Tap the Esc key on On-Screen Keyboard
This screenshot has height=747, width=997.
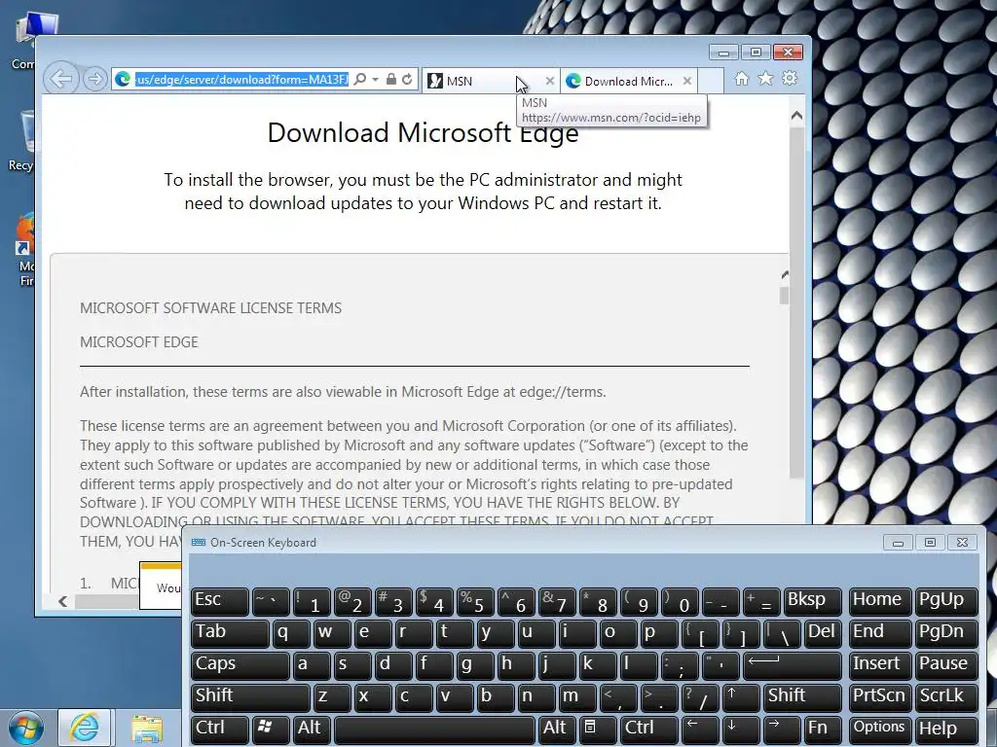point(219,601)
